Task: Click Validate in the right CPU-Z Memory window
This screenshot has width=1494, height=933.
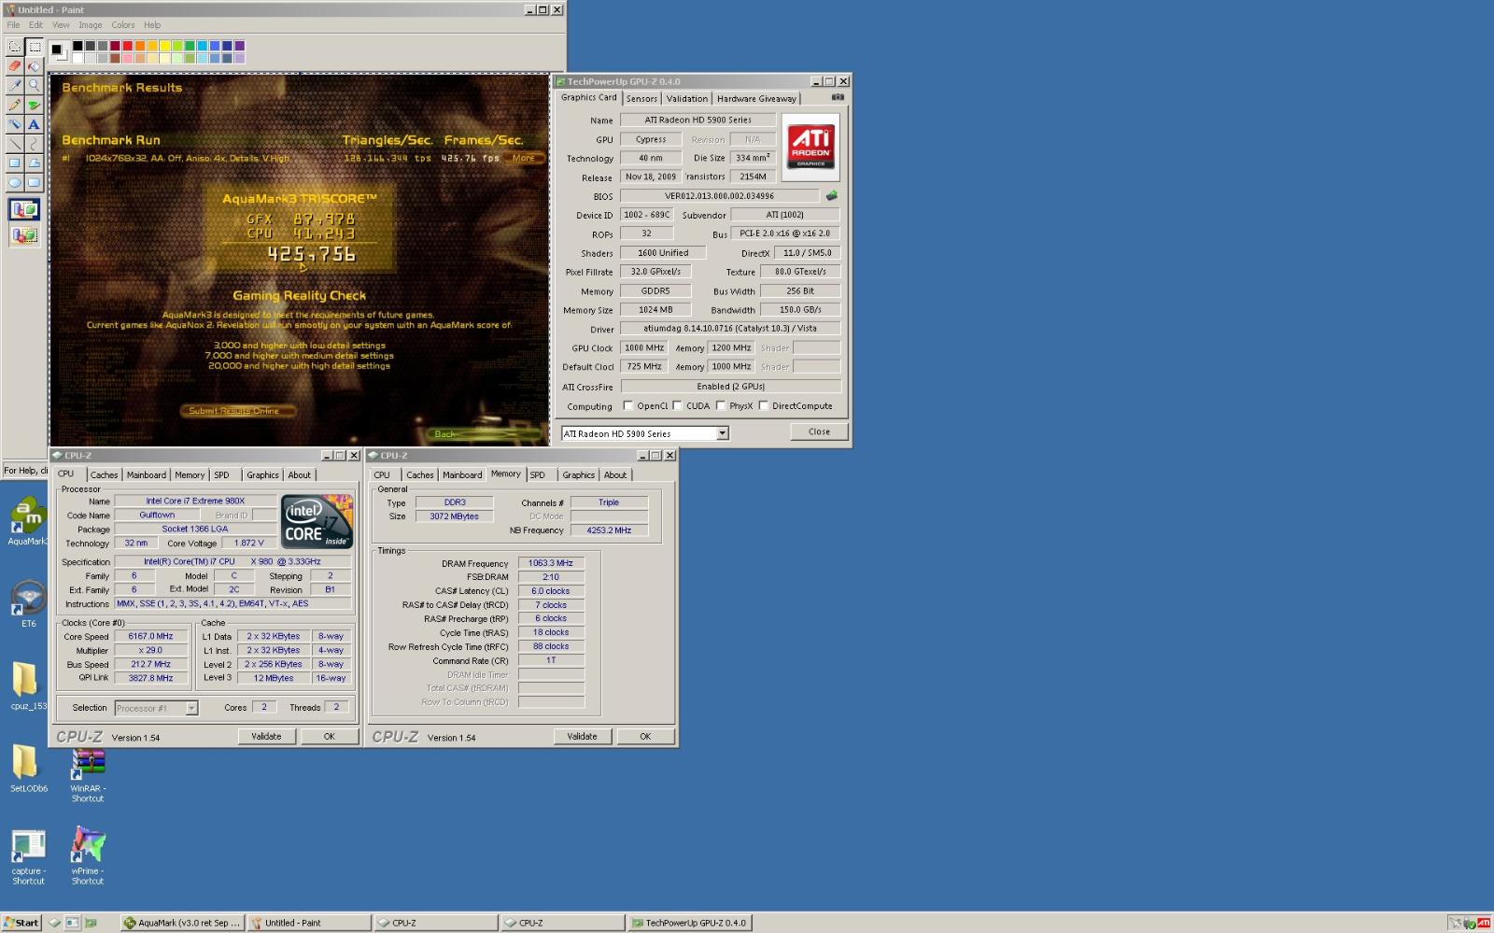Action: (582, 736)
